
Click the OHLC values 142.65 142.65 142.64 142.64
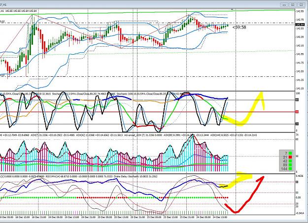tap(21, 11)
